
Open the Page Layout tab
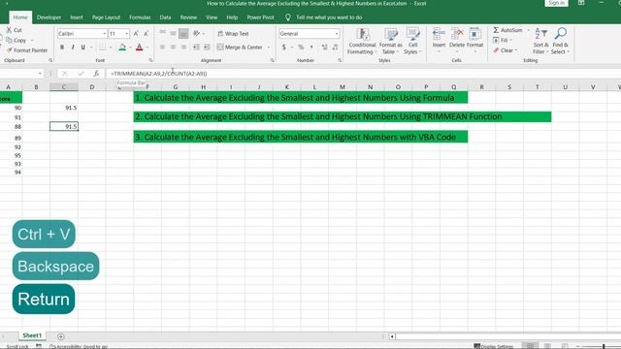coord(106,17)
